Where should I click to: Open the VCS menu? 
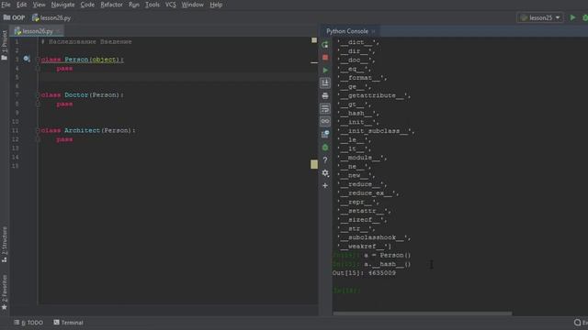pos(171,5)
